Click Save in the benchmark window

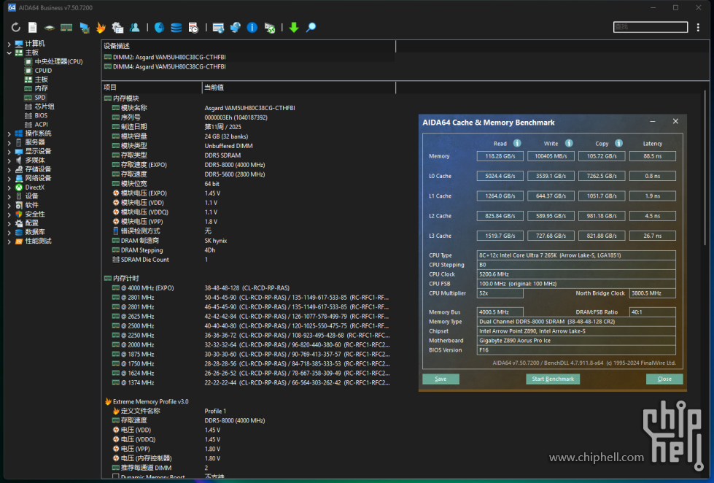coord(441,379)
